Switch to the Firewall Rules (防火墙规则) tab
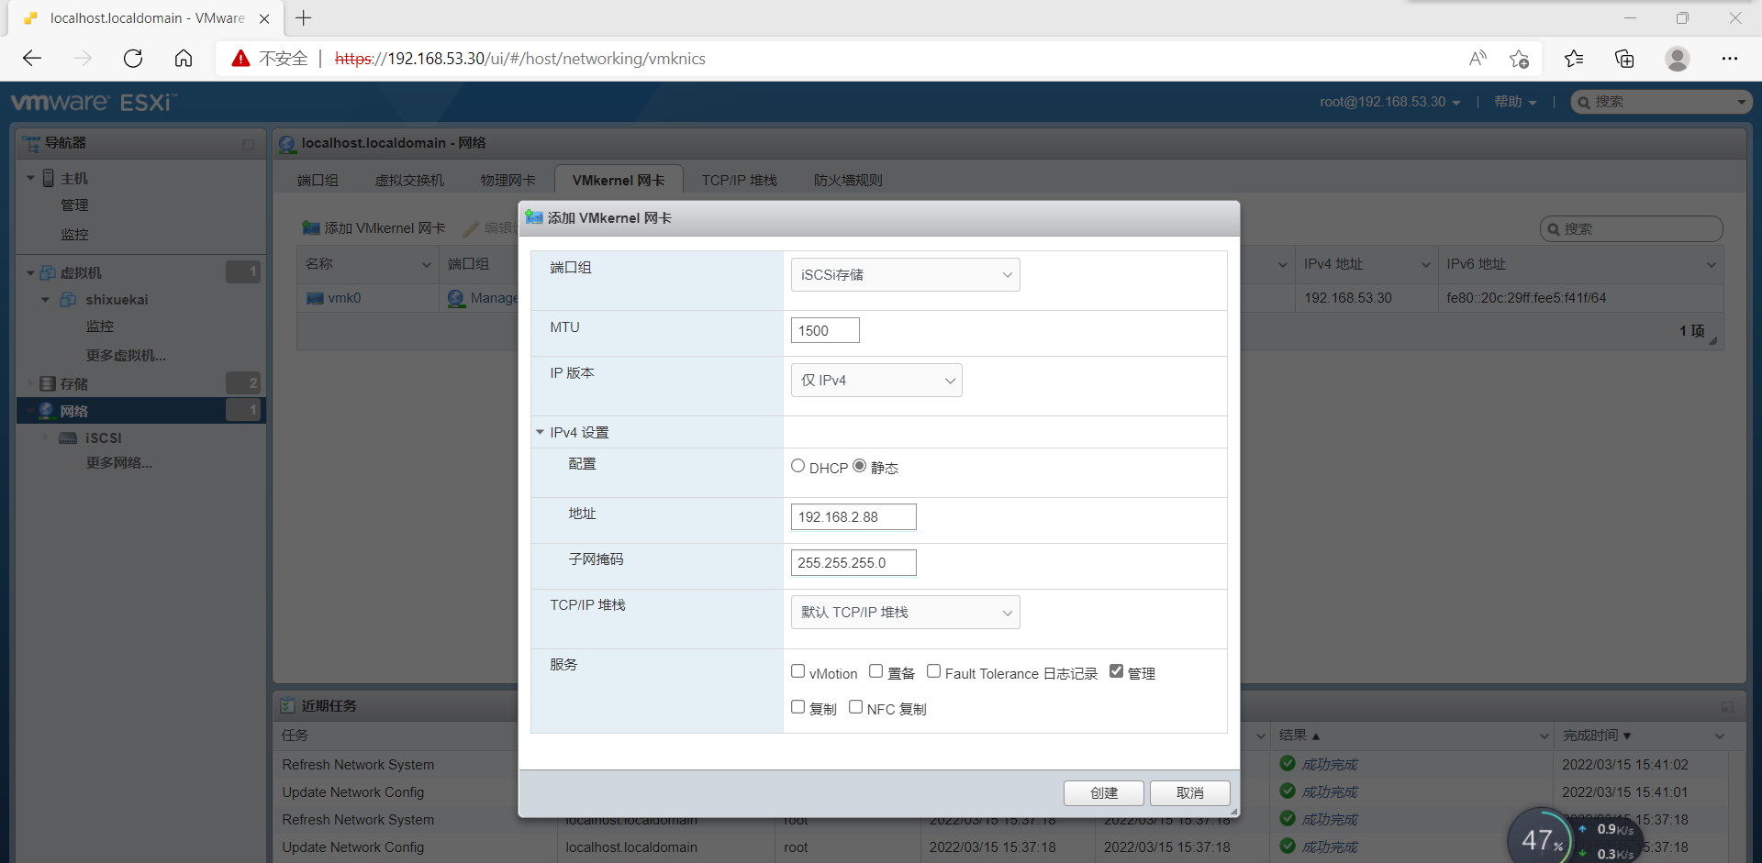Screen dimensions: 1762x863 tap(848, 181)
